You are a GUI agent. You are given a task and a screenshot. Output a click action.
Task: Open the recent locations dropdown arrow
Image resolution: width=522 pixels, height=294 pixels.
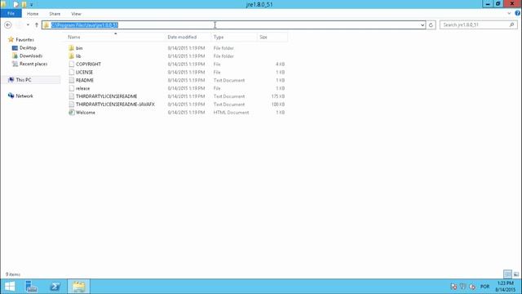28,25
